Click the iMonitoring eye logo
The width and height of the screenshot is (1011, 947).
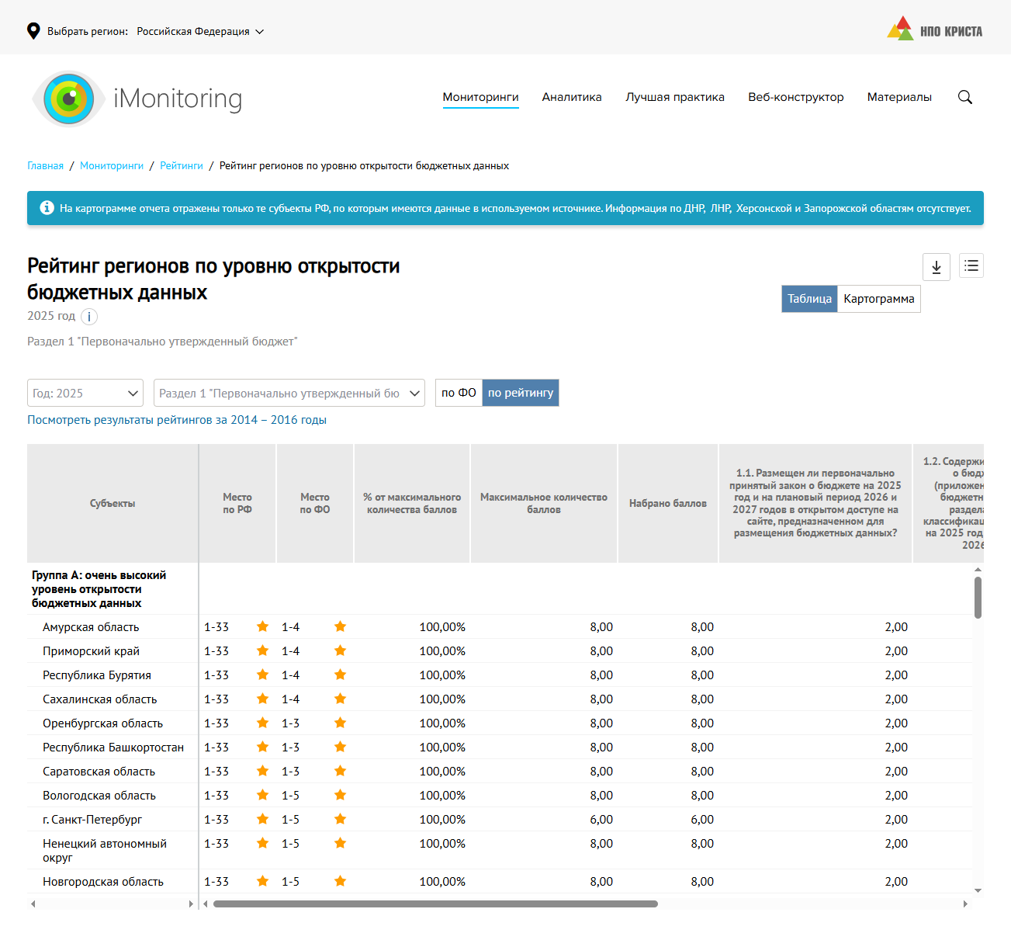69,99
